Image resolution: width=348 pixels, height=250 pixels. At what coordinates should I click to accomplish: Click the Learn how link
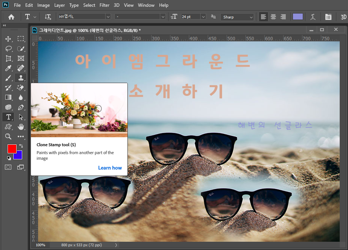[x=110, y=168]
